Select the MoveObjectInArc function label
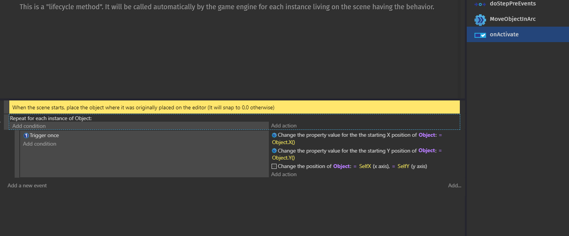Screen dimensions: 569x236 click(512, 19)
